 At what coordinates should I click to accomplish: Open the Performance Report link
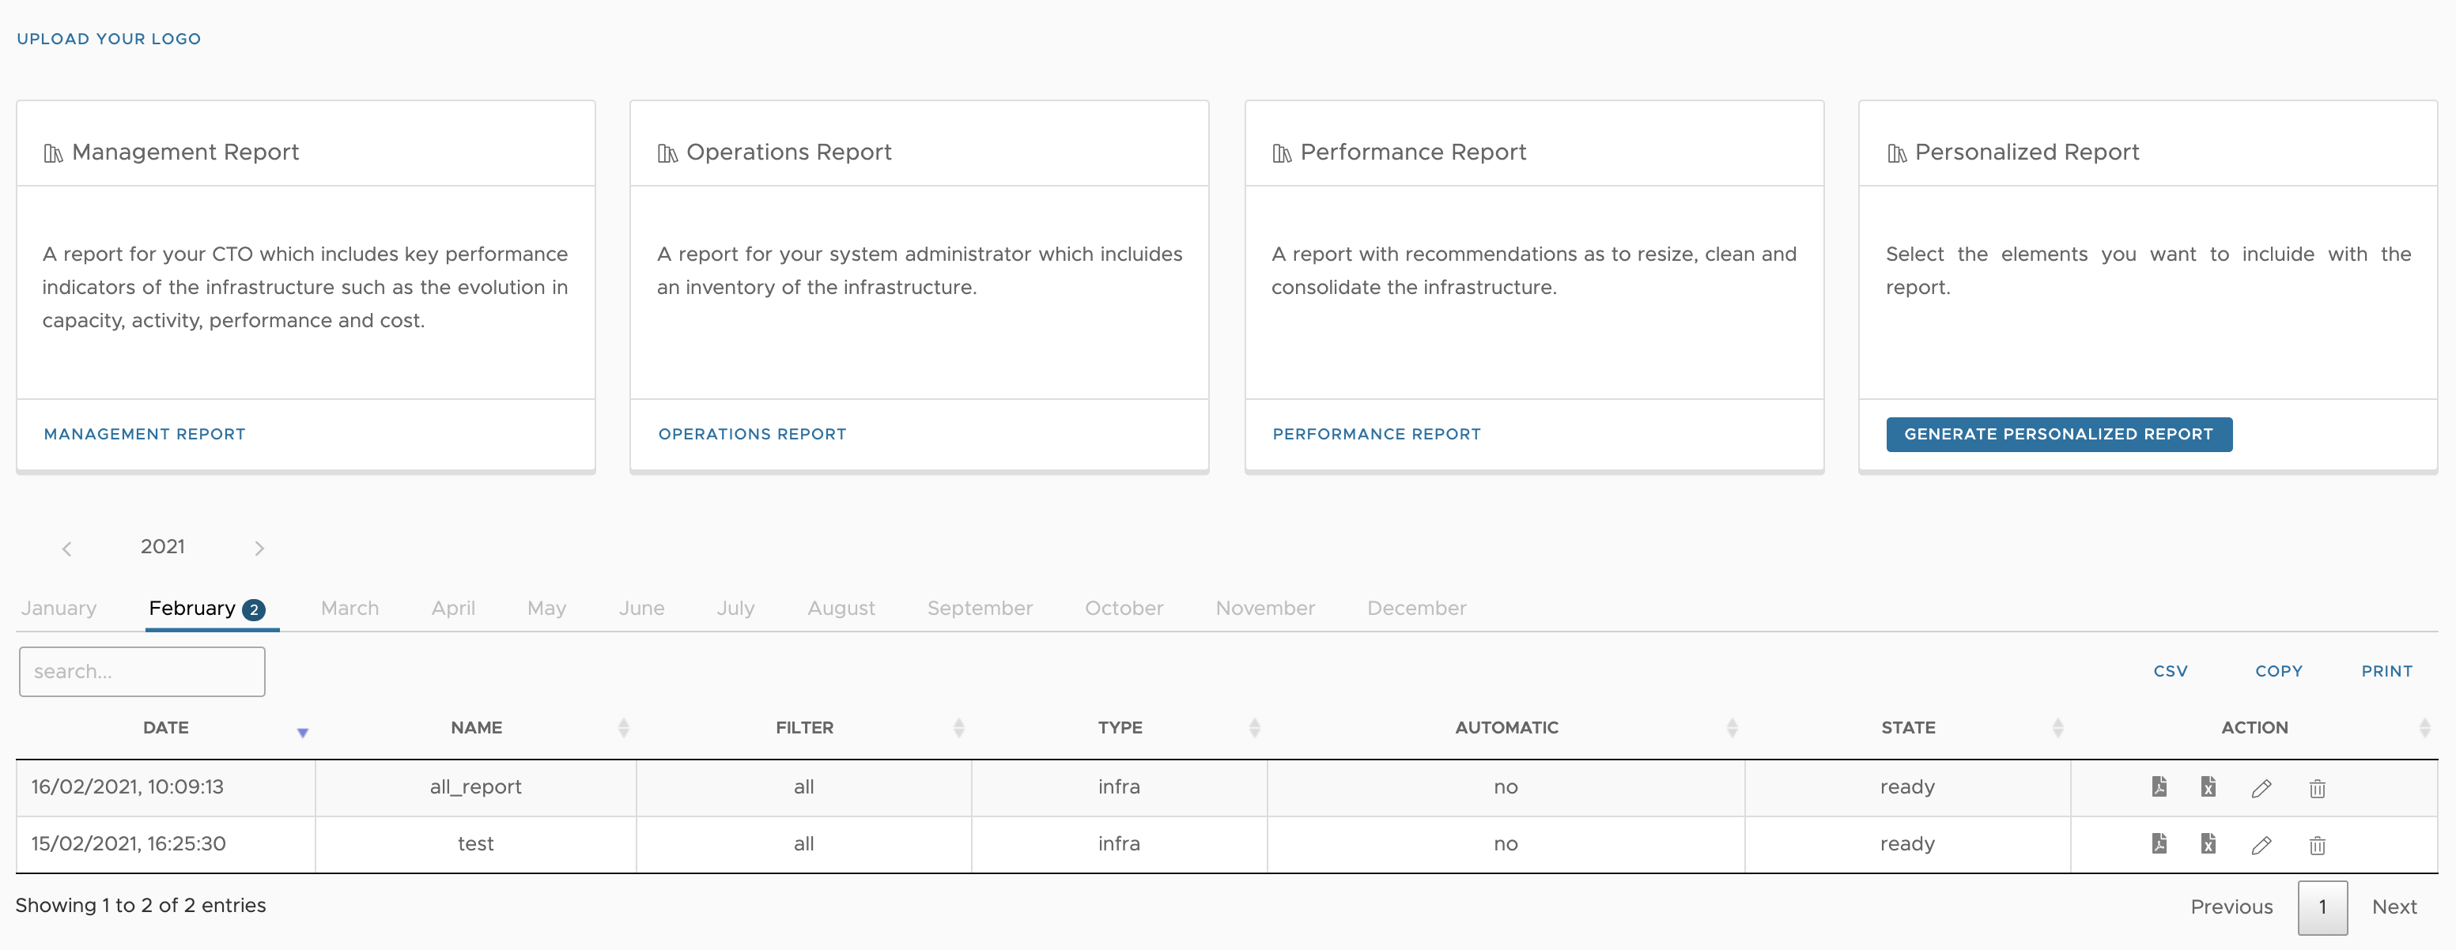[1377, 434]
